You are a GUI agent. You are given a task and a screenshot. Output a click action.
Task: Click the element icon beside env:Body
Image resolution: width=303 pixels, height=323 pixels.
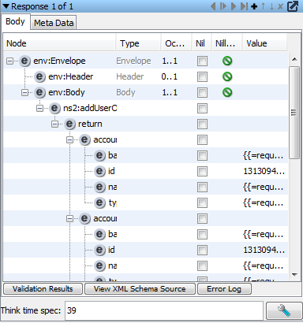pos(39,92)
